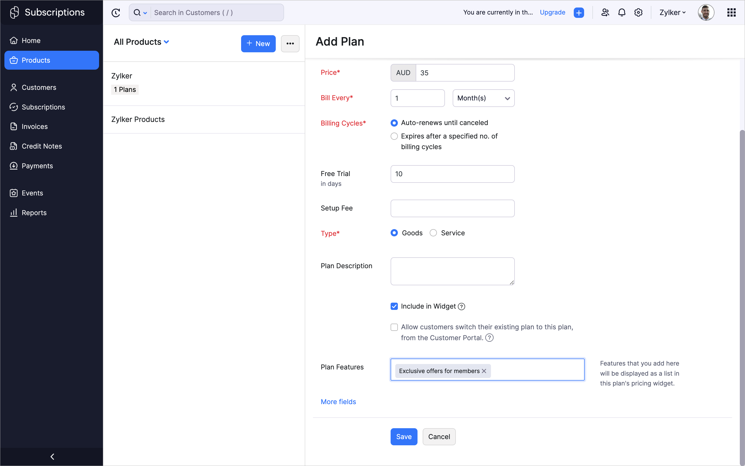The height and width of the screenshot is (466, 745).
Task: Click the Upgrade link
Action: point(552,12)
